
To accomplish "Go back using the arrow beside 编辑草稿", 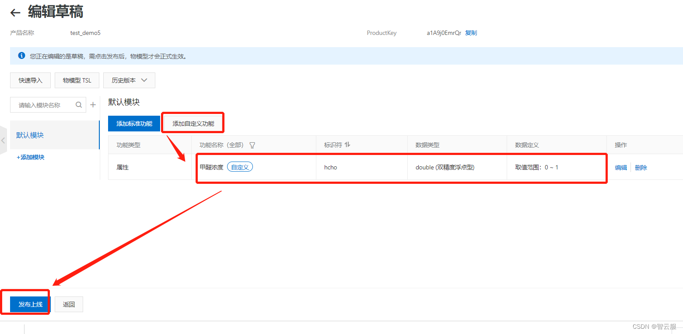I will pos(15,13).
